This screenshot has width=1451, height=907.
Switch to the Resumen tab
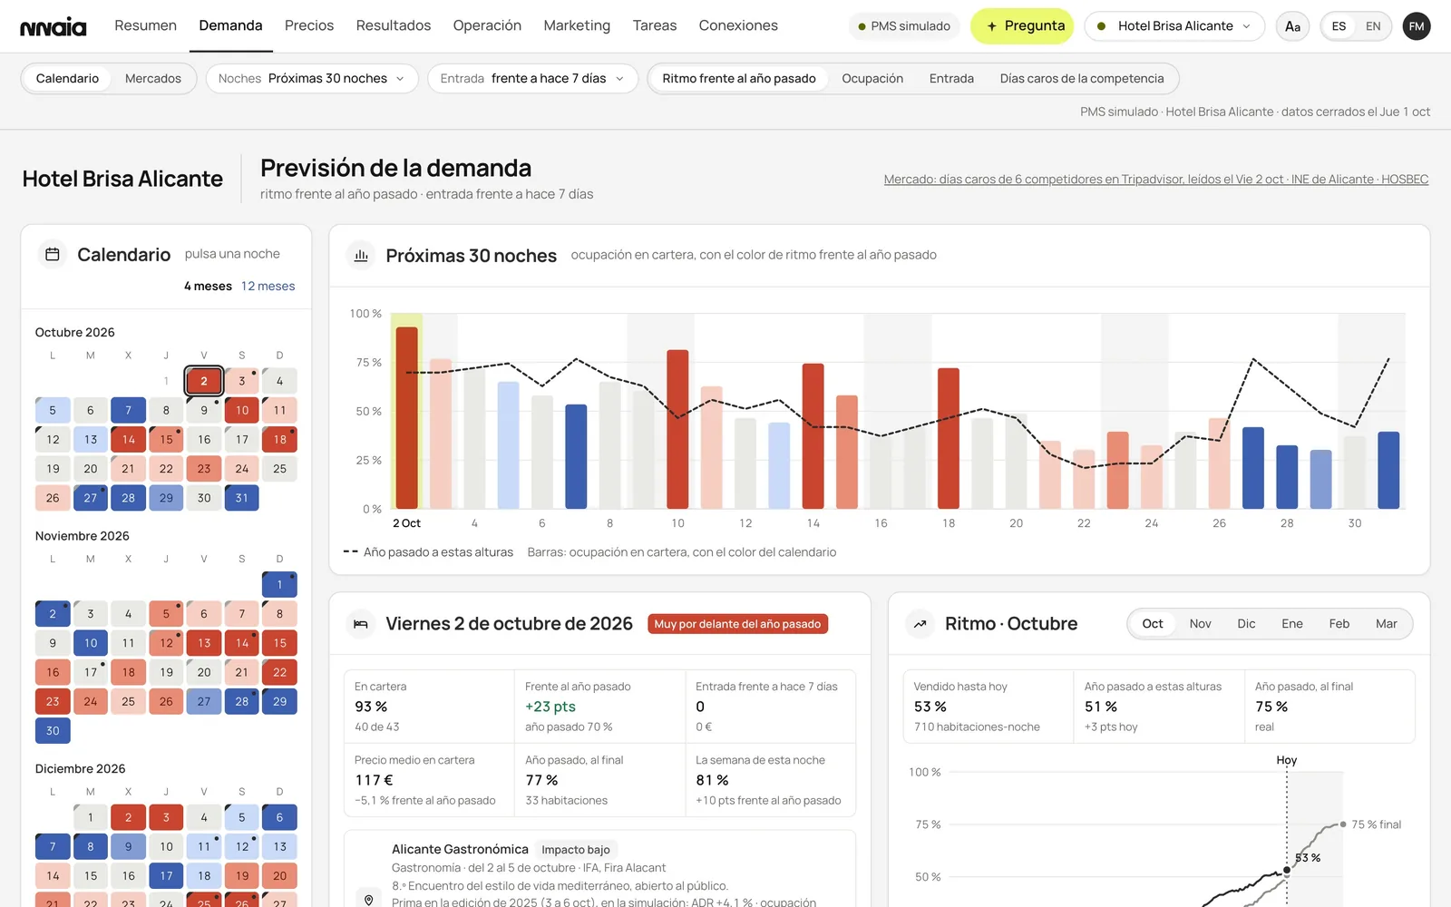coord(145,25)
